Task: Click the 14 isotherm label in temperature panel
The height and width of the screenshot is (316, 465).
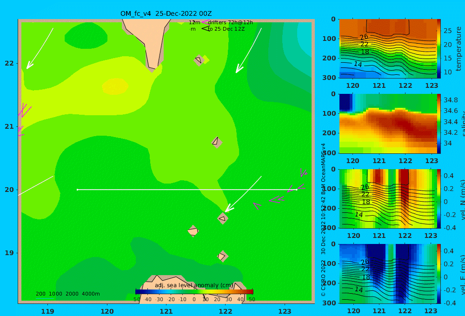Action: pyautogui.click(x=358, y=64)
